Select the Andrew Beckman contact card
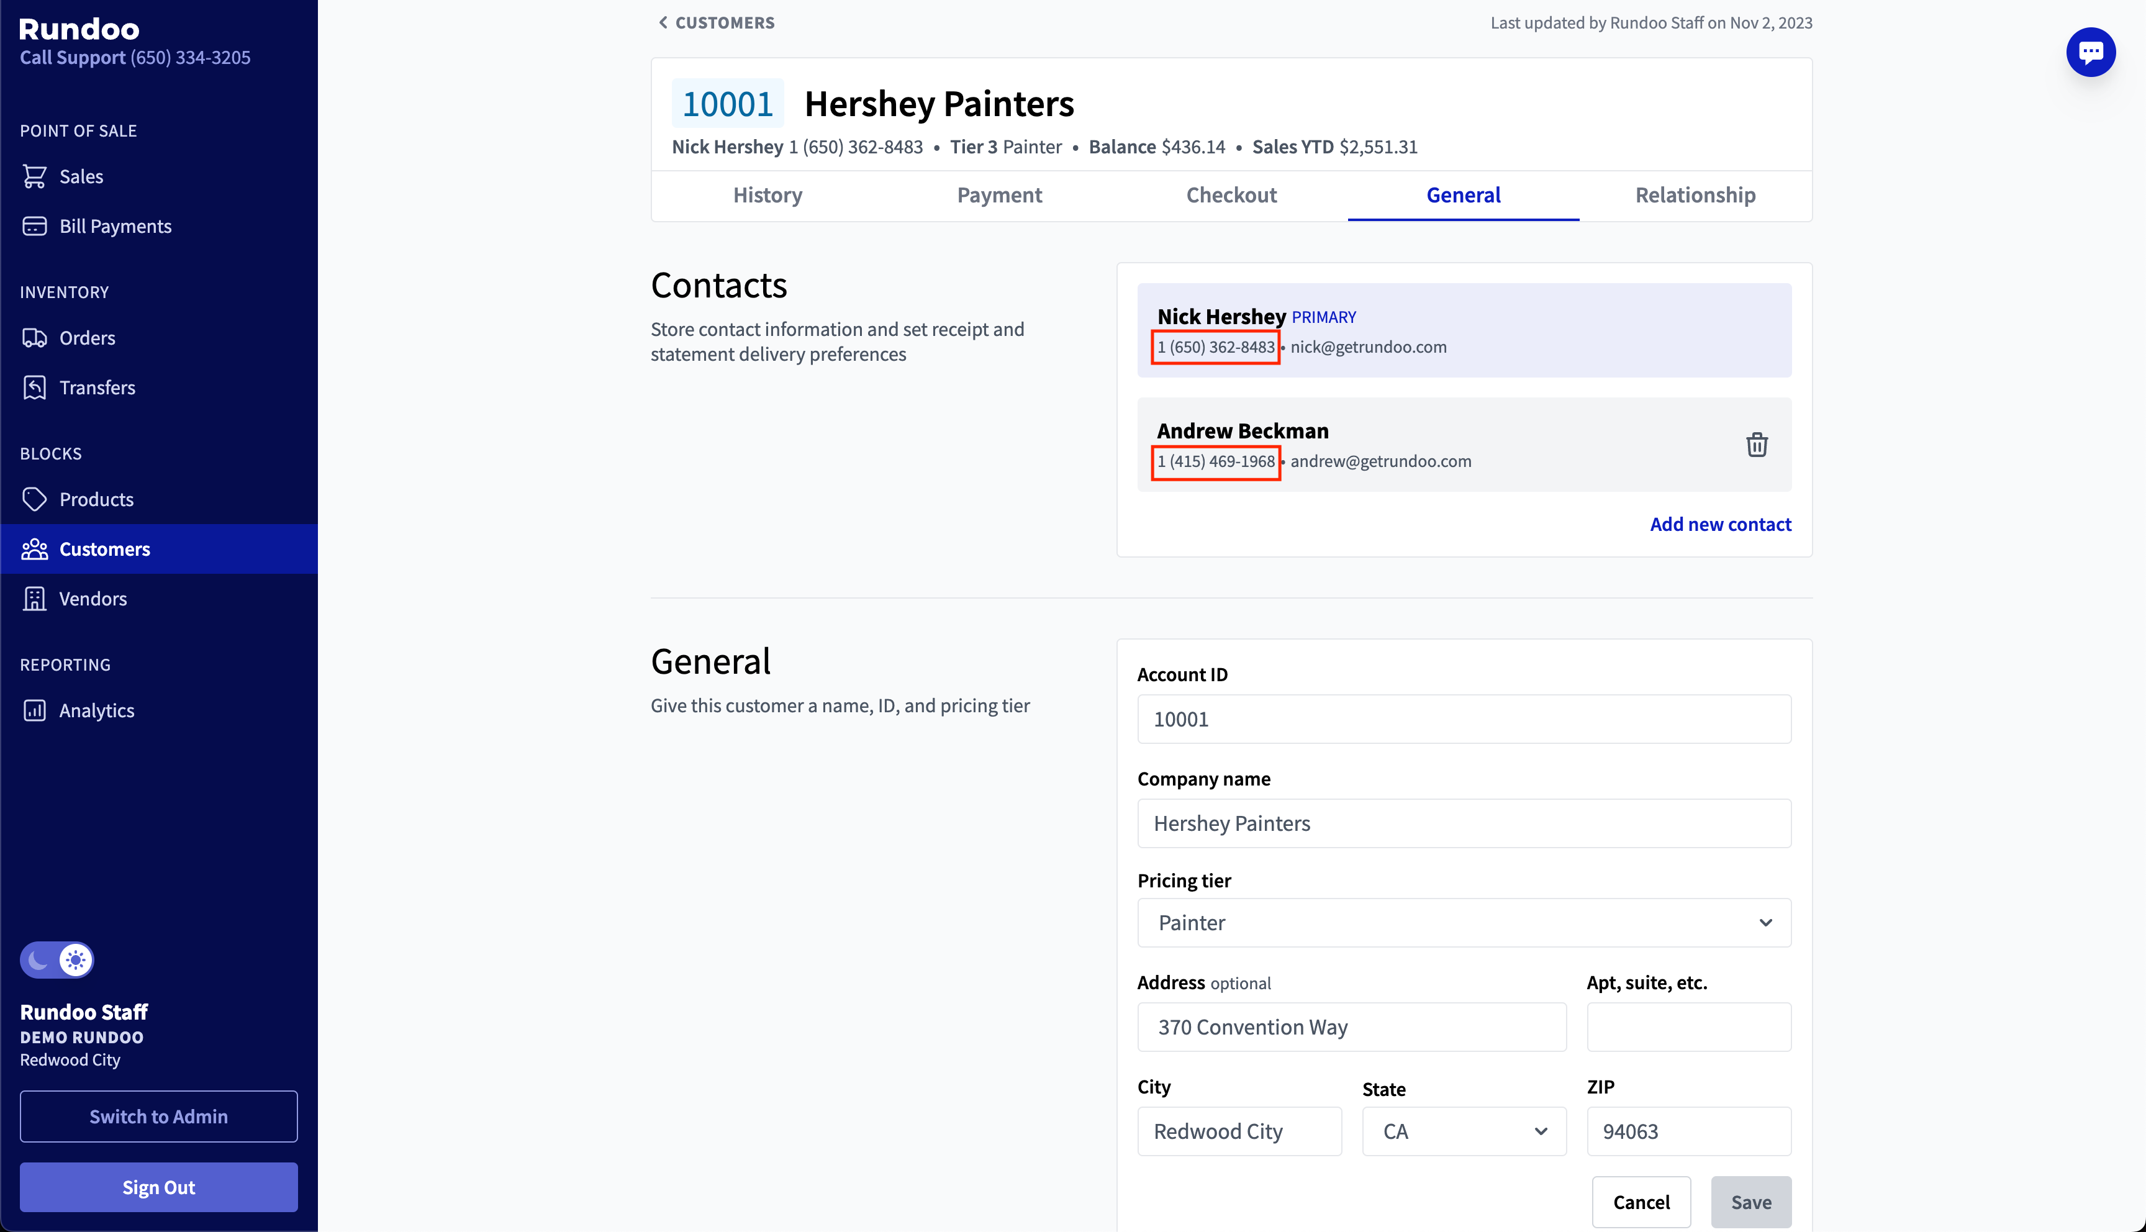Viewport: 2146px width, 1232px height. 1464,444
